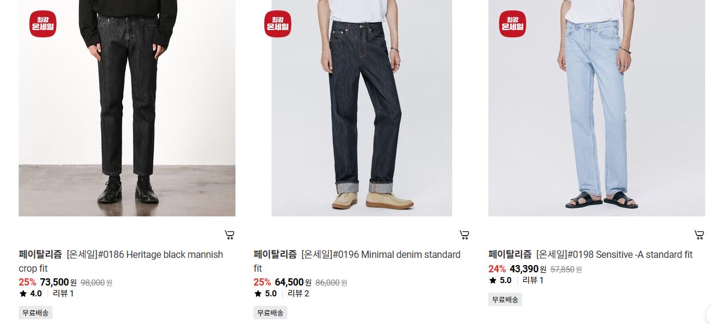Click 무료배송 tag under first product
Screen dimensions: 713x324
36,313
